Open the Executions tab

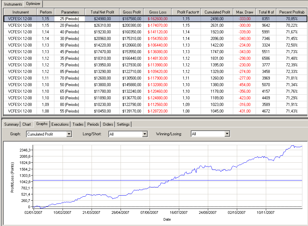60,124
